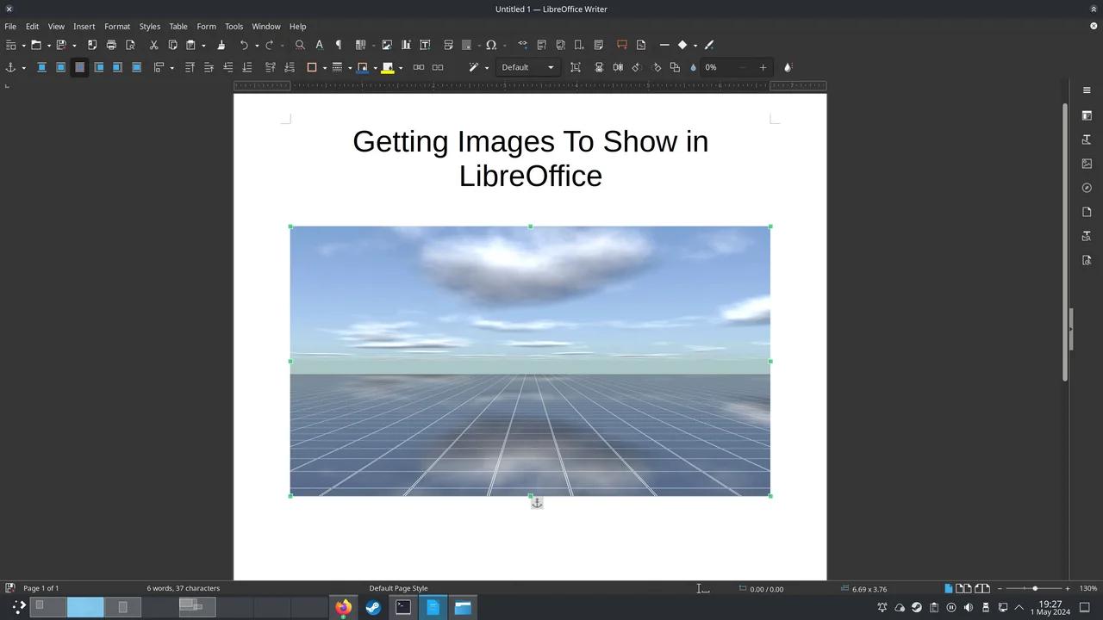
Task: Flip the selected image vertically
Action: pyautogui.click(x=600, y=67)
